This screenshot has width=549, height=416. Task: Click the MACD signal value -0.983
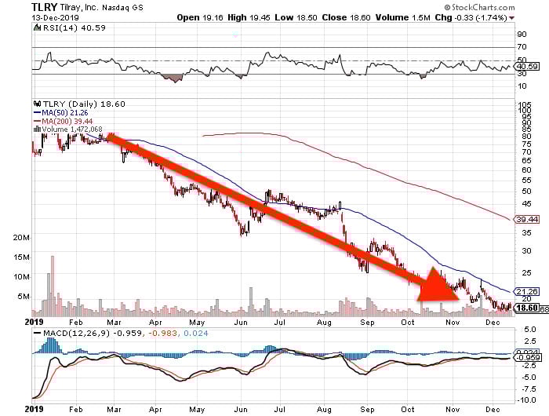pos(163,333)
